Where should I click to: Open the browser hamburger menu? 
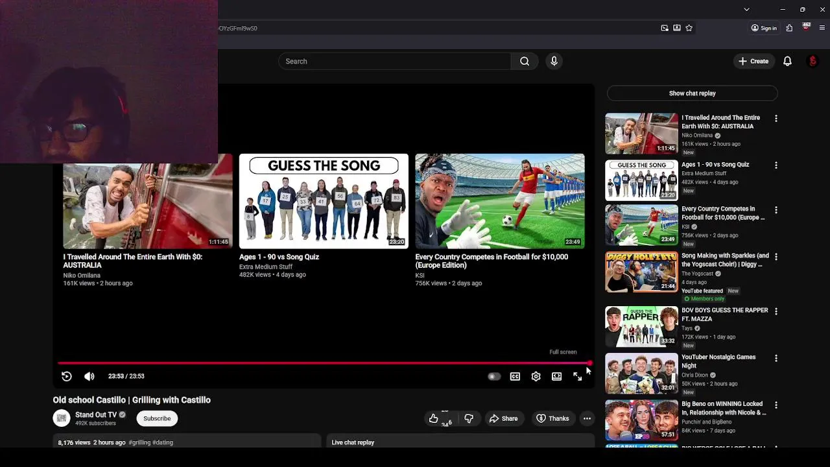[822, 28]
